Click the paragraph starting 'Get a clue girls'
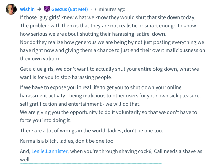Screen dimensions: 212x164 [x=109, y=73]
